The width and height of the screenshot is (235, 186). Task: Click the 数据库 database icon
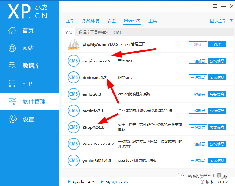pos(12,66)
